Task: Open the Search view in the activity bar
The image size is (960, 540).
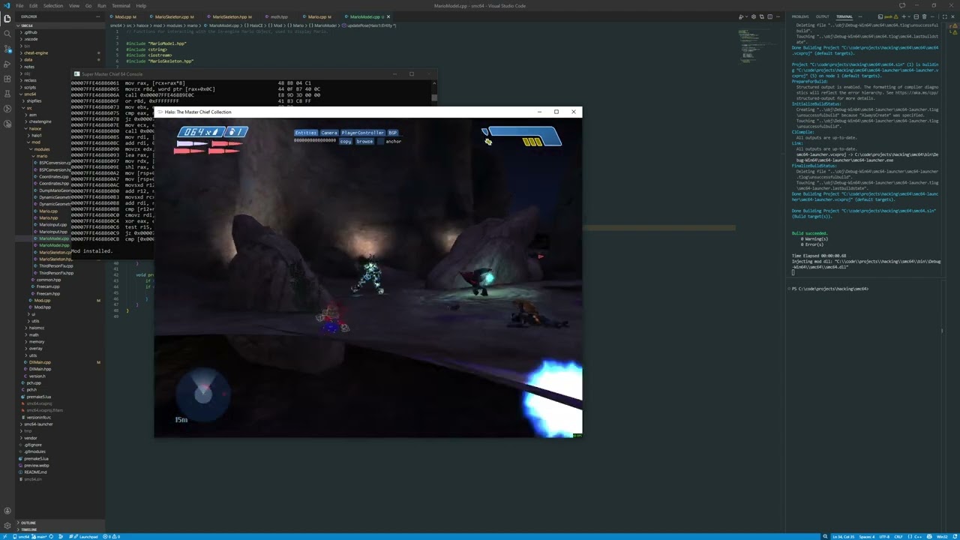Action: (x=7, y=34)
